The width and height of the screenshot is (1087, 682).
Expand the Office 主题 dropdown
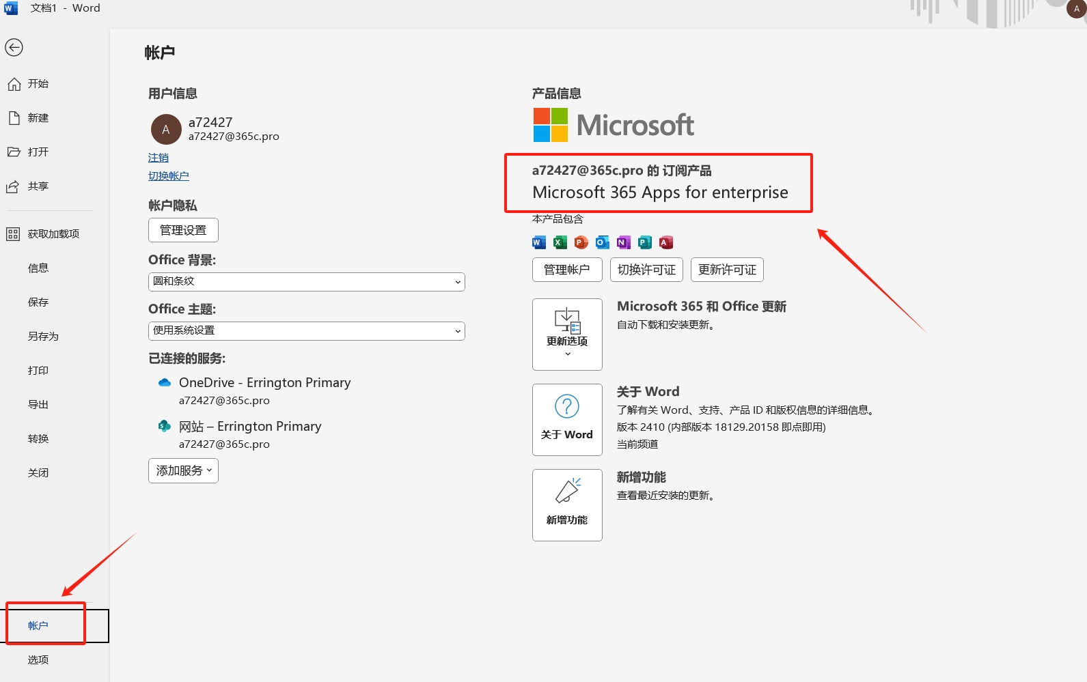point(306,331)
